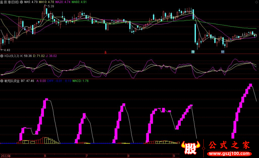Click the red $ dividend marker
The width and height of the screenshot is (259, 158).
(105, 52)
